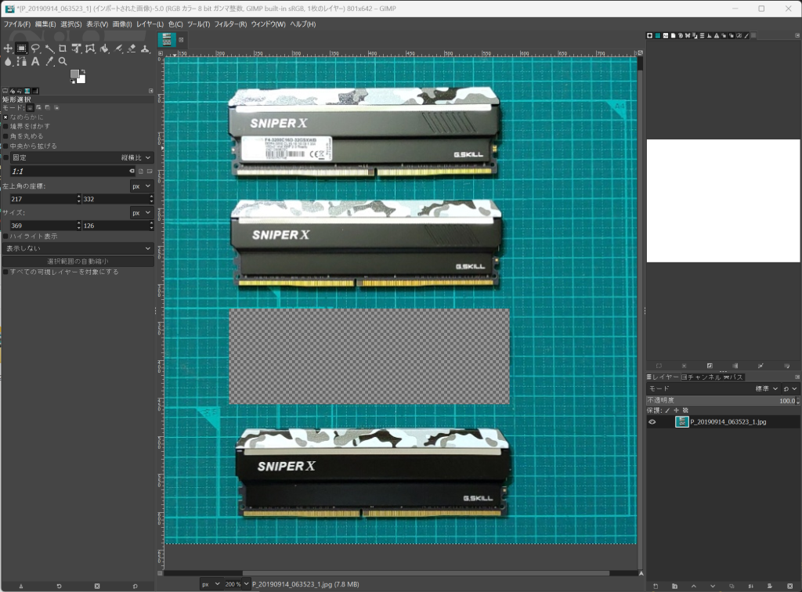Select the Eraser tool
The height and width of the screenshot is (592, 802).
132,49
